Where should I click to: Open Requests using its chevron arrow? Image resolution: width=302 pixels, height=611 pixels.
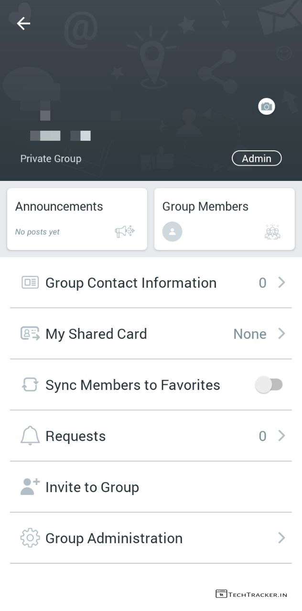coord(281,436)
